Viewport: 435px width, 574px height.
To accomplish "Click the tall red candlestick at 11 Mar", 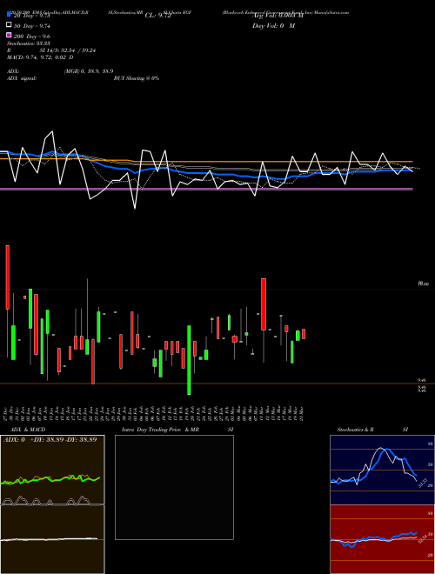I will point(264,304).
